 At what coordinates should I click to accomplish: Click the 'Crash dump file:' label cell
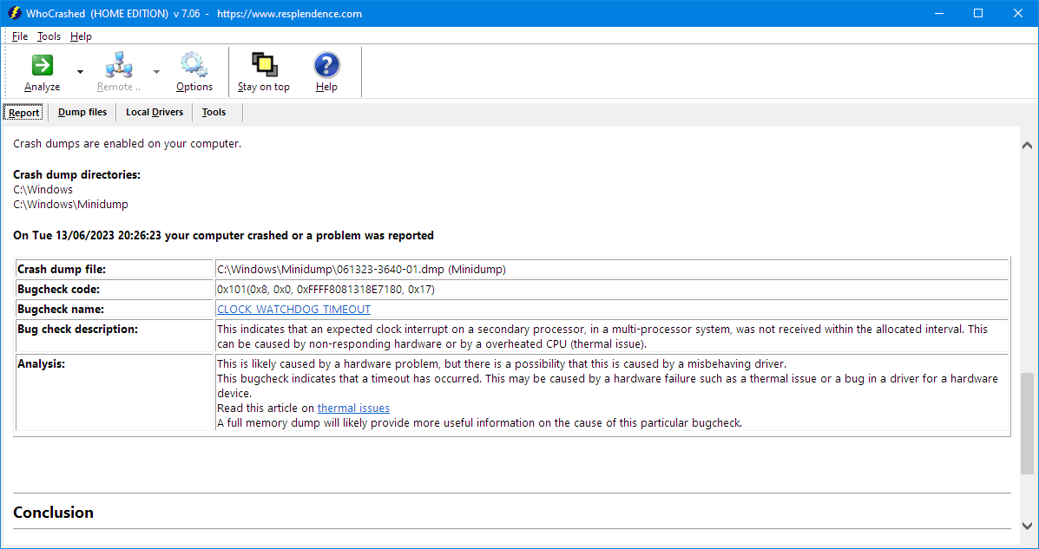coord(114,269)
